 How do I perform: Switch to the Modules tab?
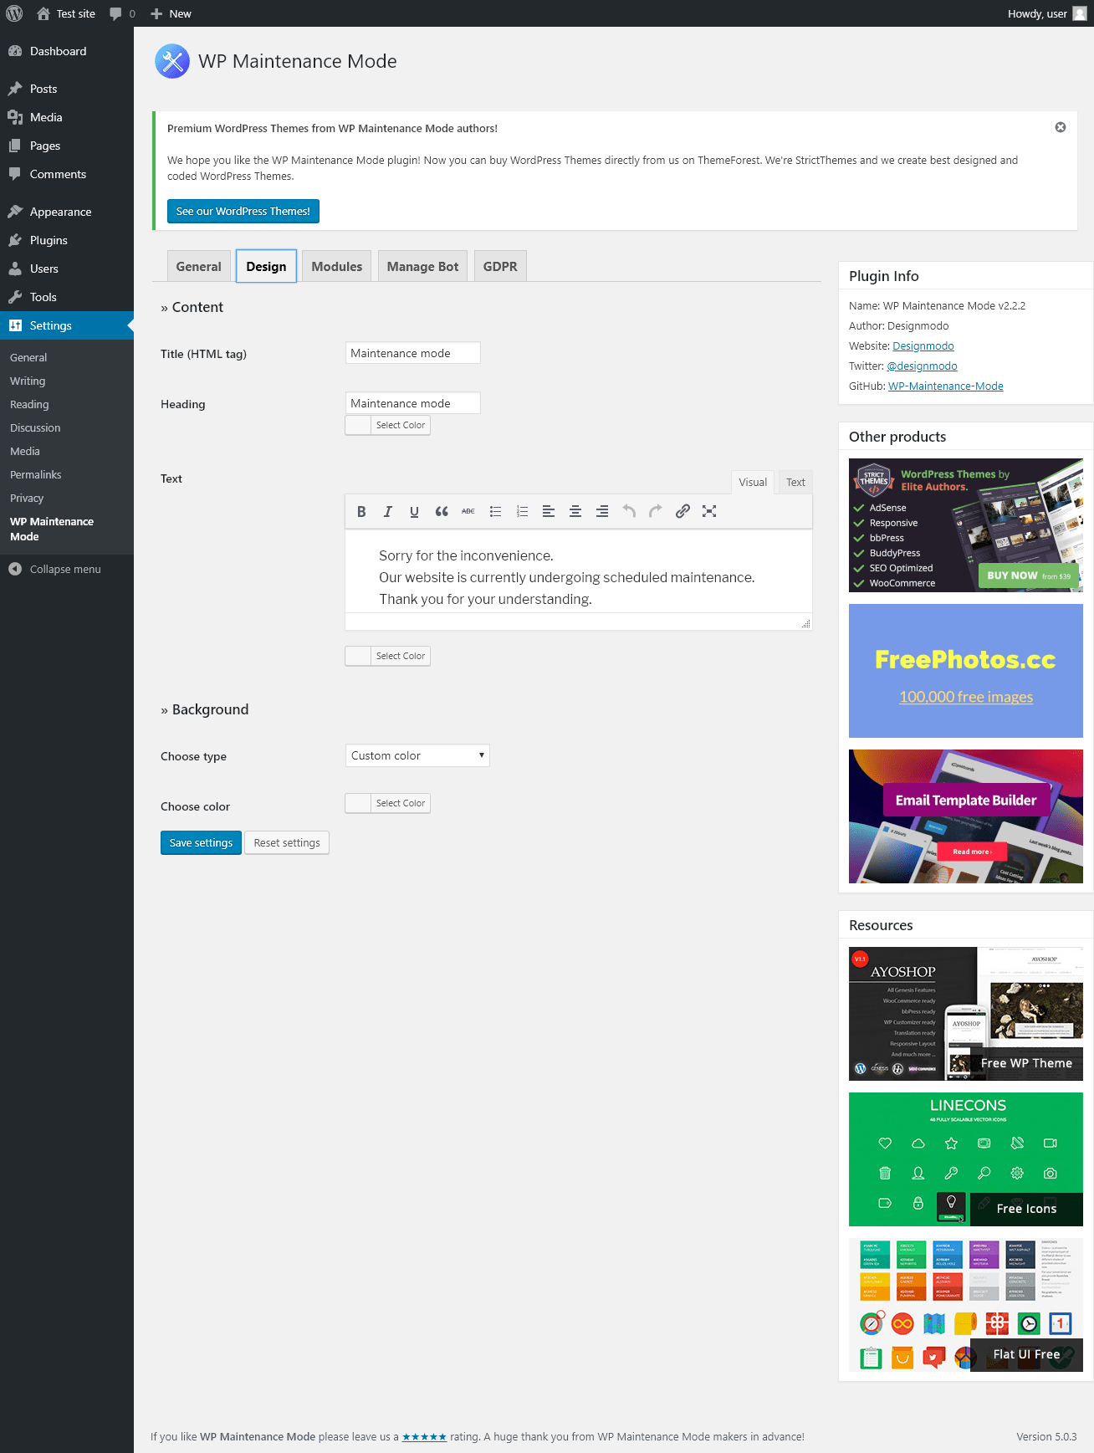pos(337,266)
